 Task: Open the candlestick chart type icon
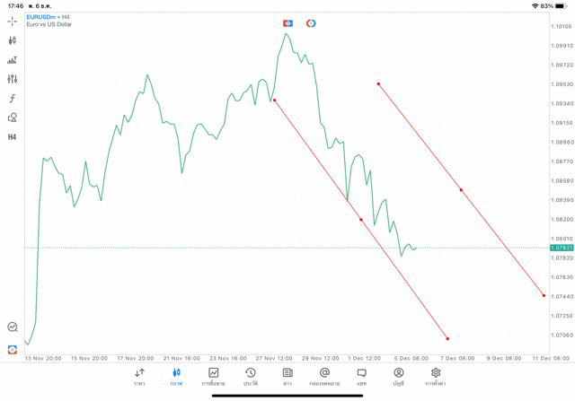(x=13, y=40)
